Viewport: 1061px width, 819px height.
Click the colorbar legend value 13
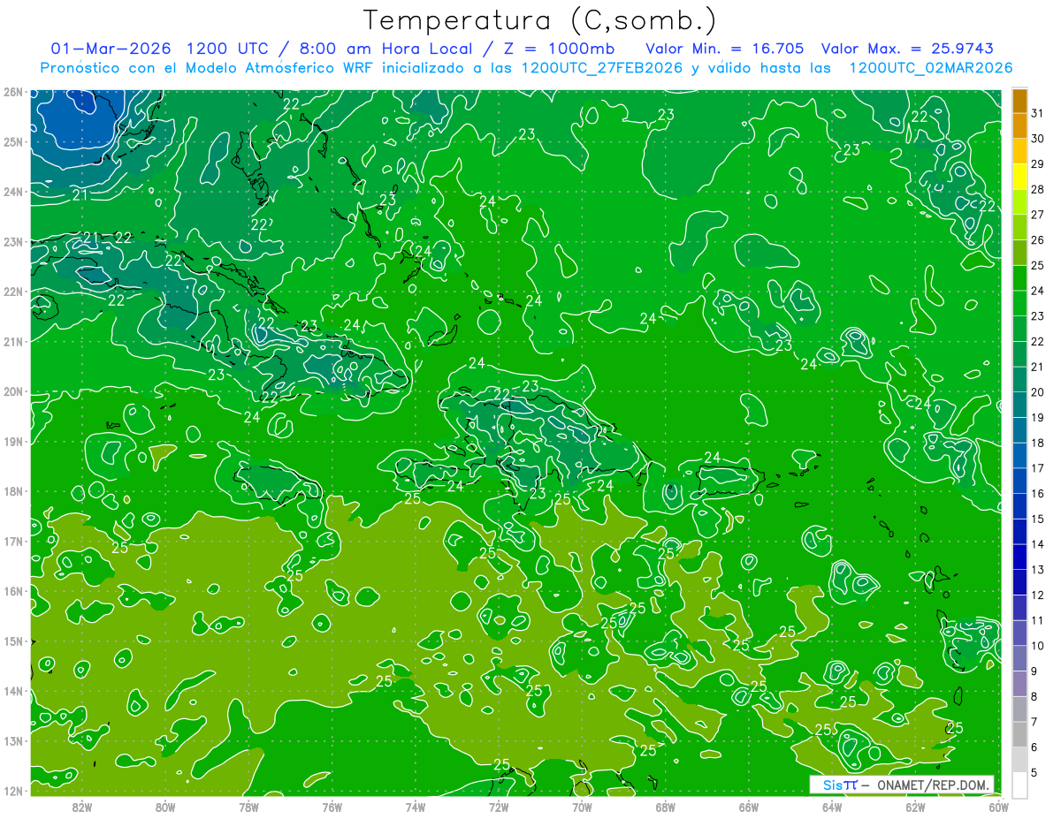(x=1038, y=570)
